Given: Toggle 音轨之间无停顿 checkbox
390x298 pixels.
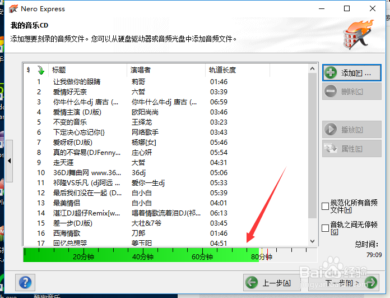Looking at the screenshot, I should [325, 228].
